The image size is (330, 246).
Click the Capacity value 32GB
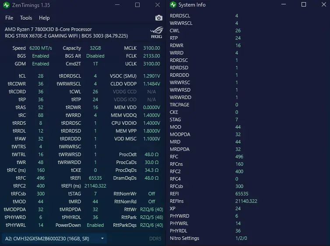(95, 48)
